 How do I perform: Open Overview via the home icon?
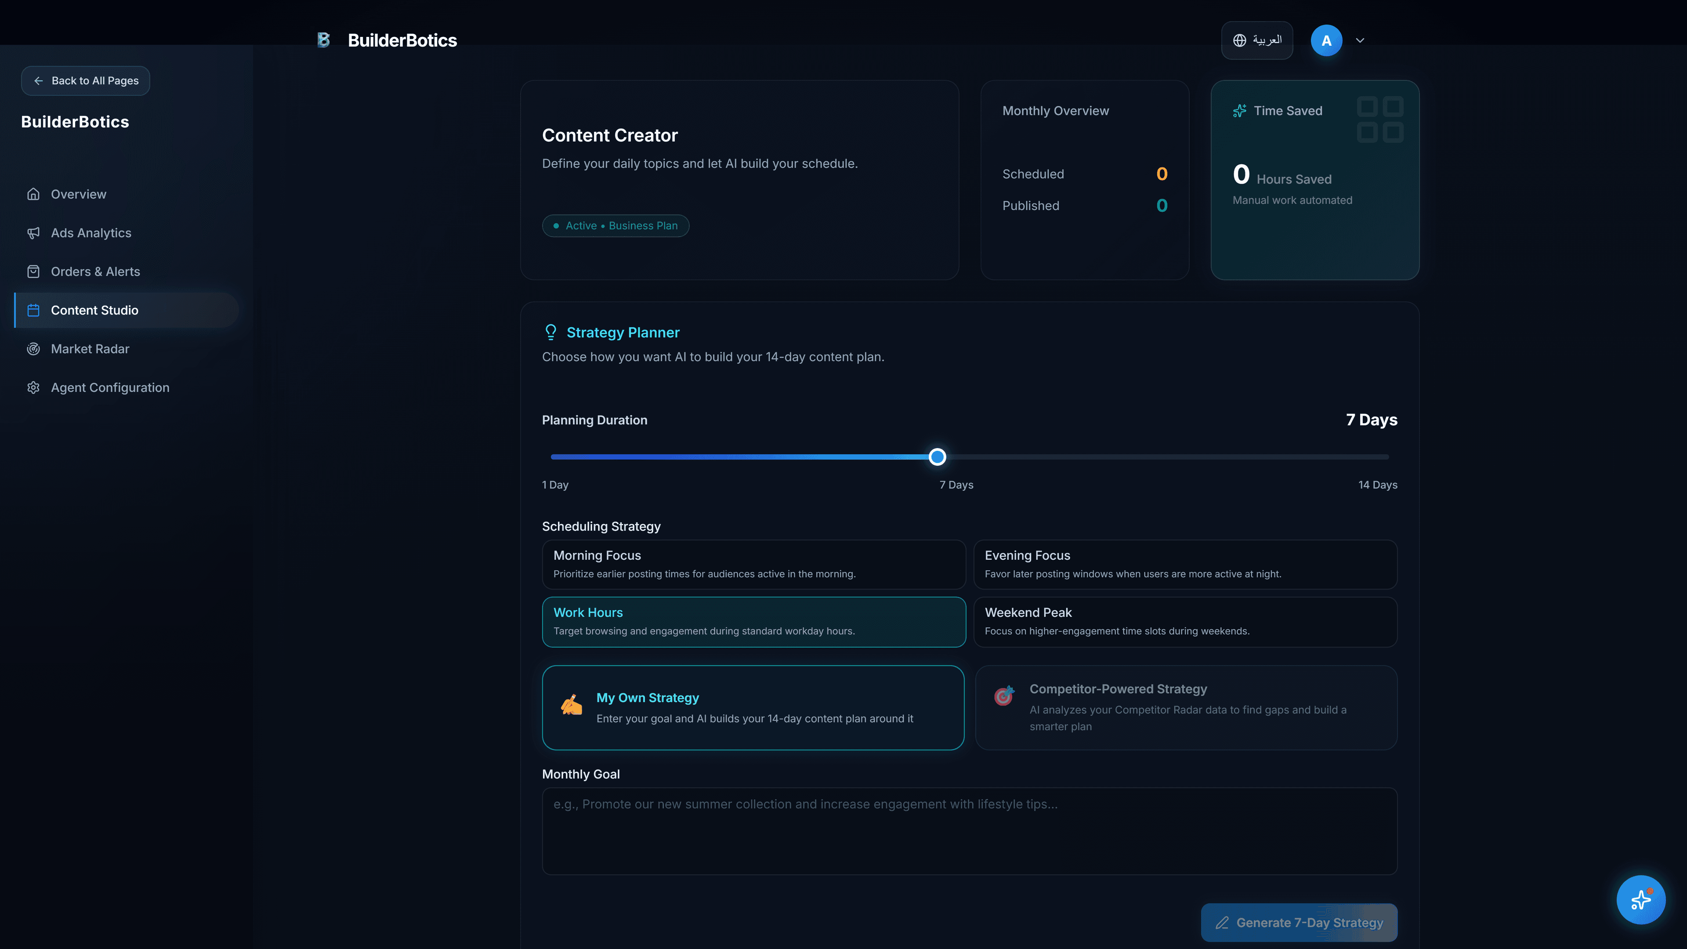pyautogui.click(x=33, y=194)
